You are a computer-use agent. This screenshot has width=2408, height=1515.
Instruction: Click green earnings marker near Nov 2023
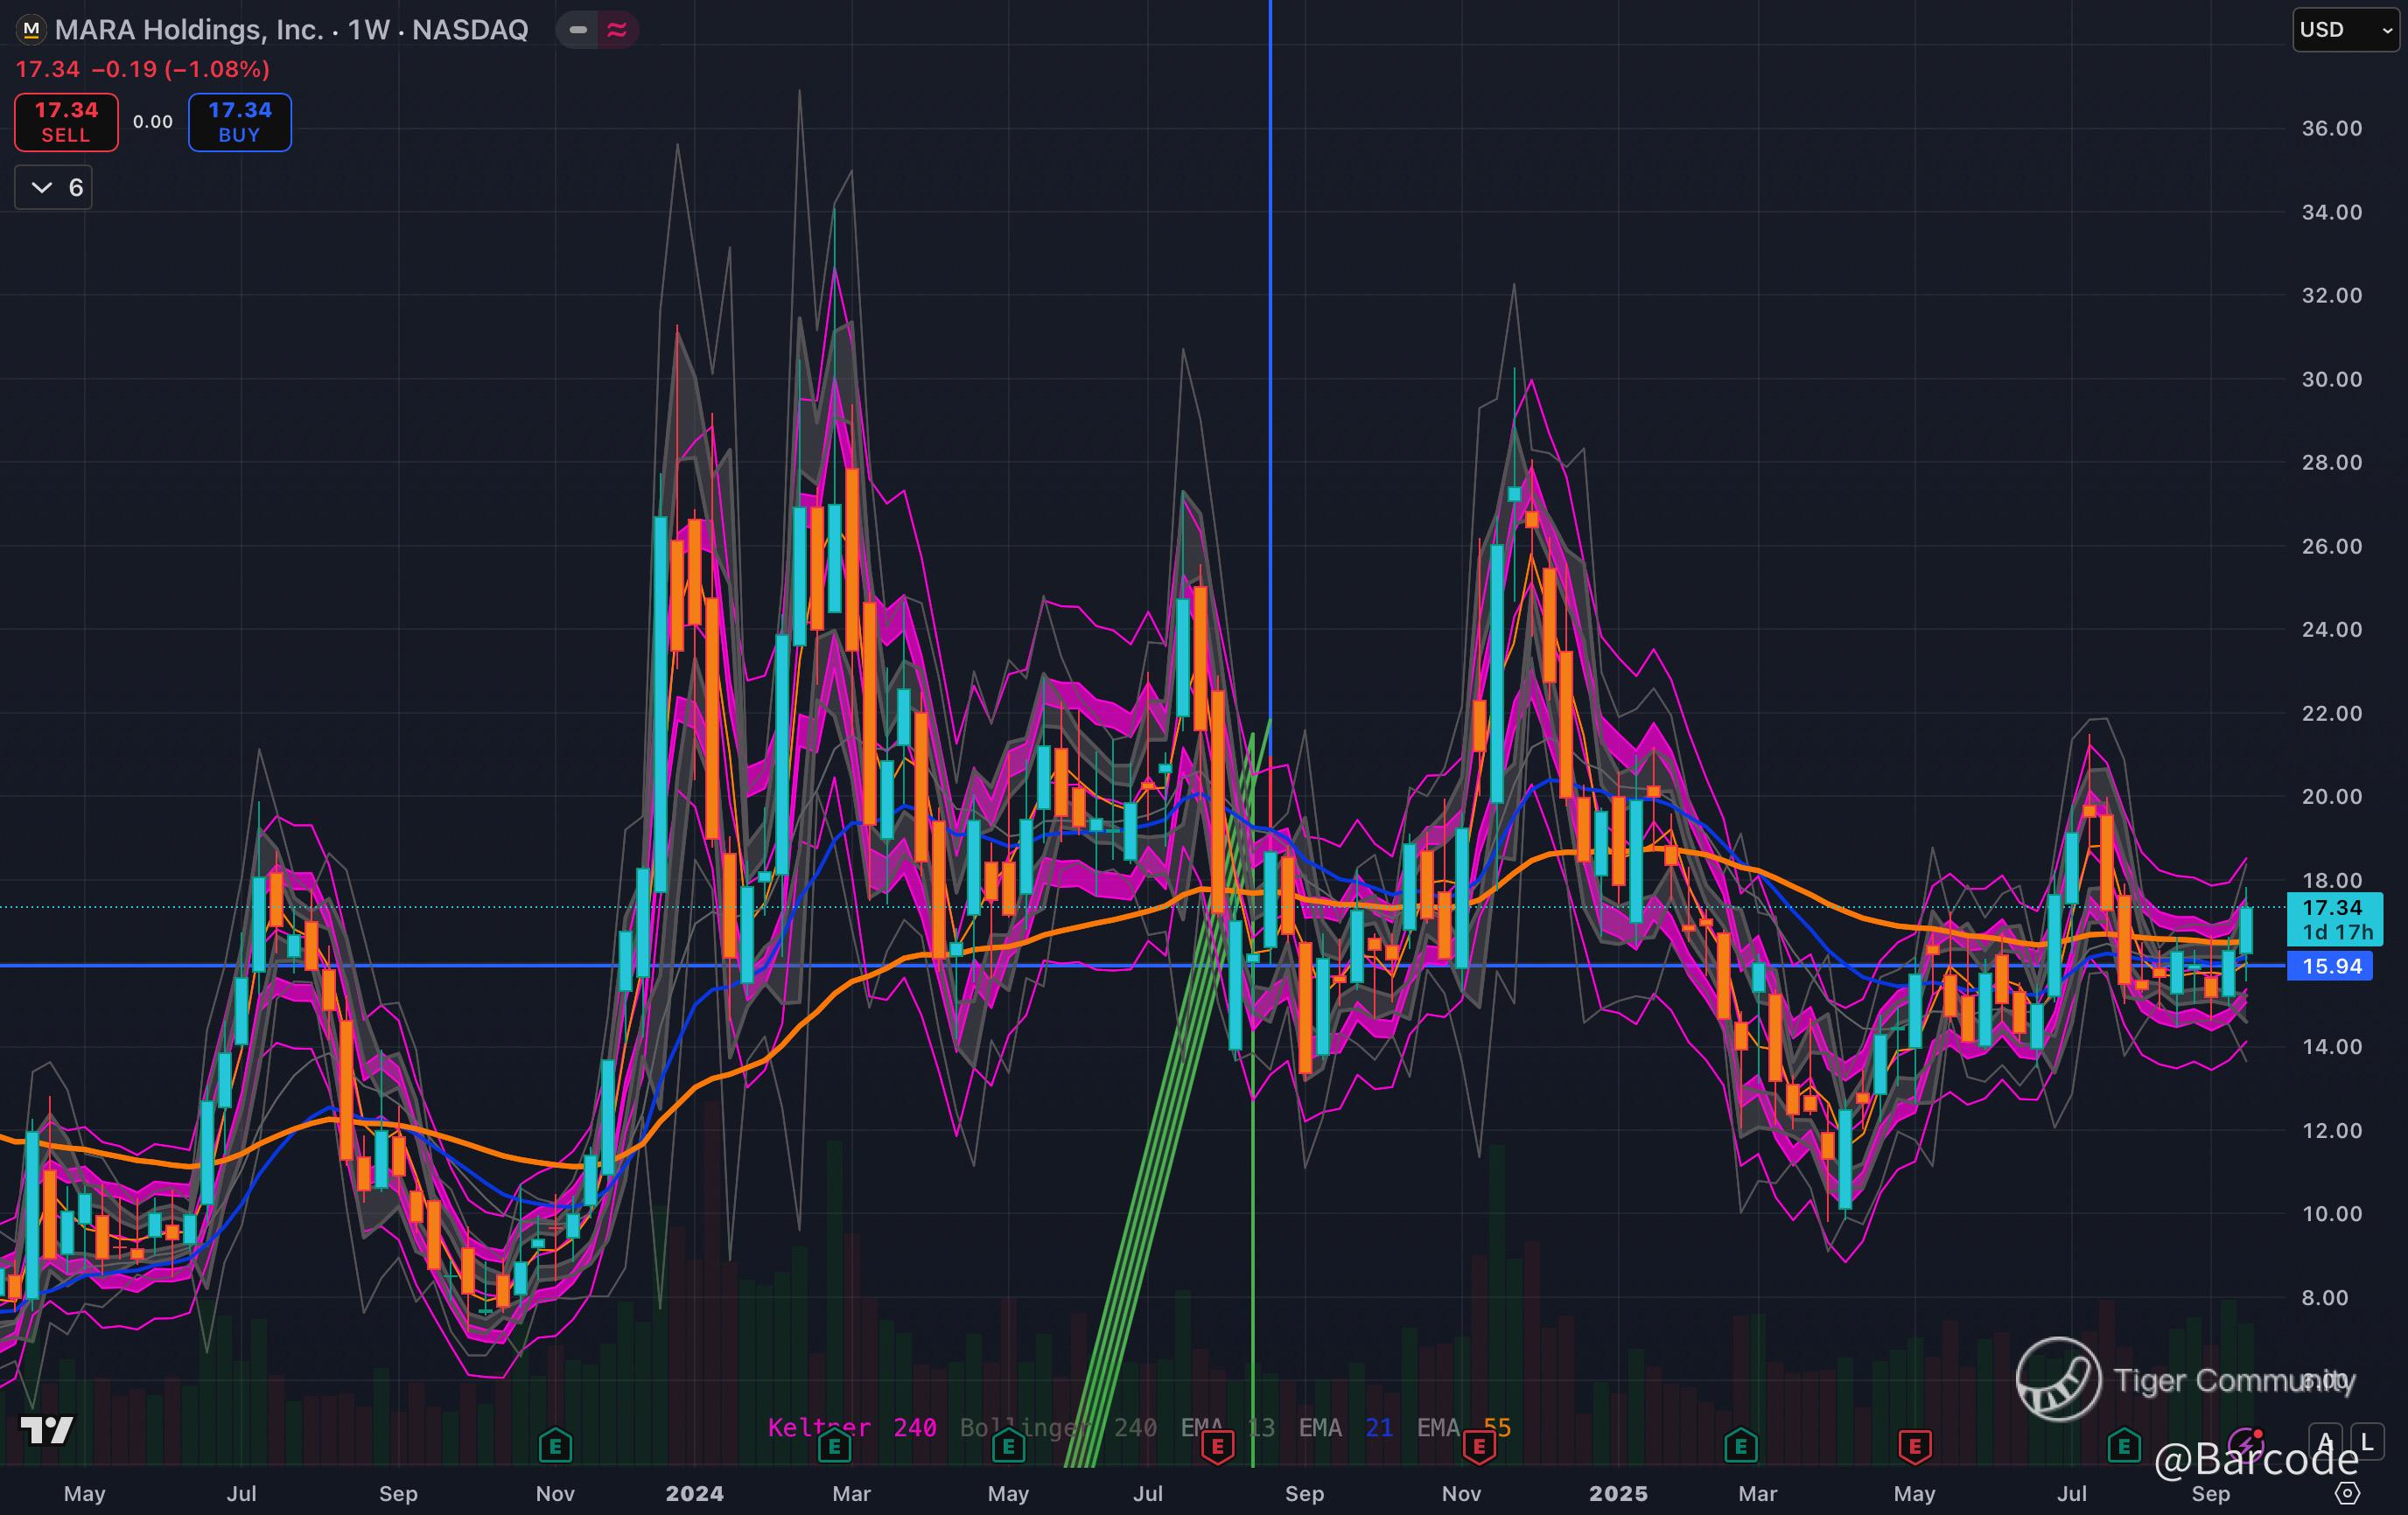[x=555, y=1445]
